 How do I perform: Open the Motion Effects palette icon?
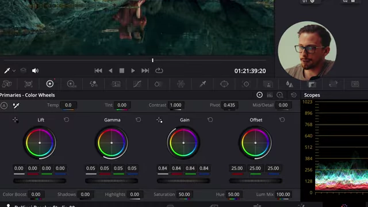pos(116,84)
